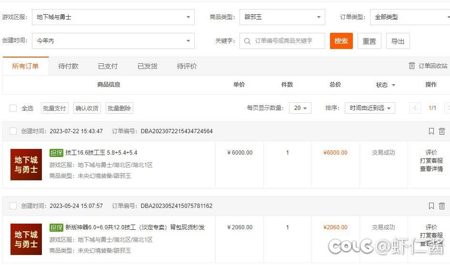Change the 每页显示数量 dropdown set to 20
The height and width of the screenshot is (265, 450).
tap(300, 108)
